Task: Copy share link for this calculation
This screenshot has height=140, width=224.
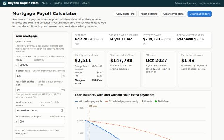Action: pyautogui.click(x=125, y=14)
